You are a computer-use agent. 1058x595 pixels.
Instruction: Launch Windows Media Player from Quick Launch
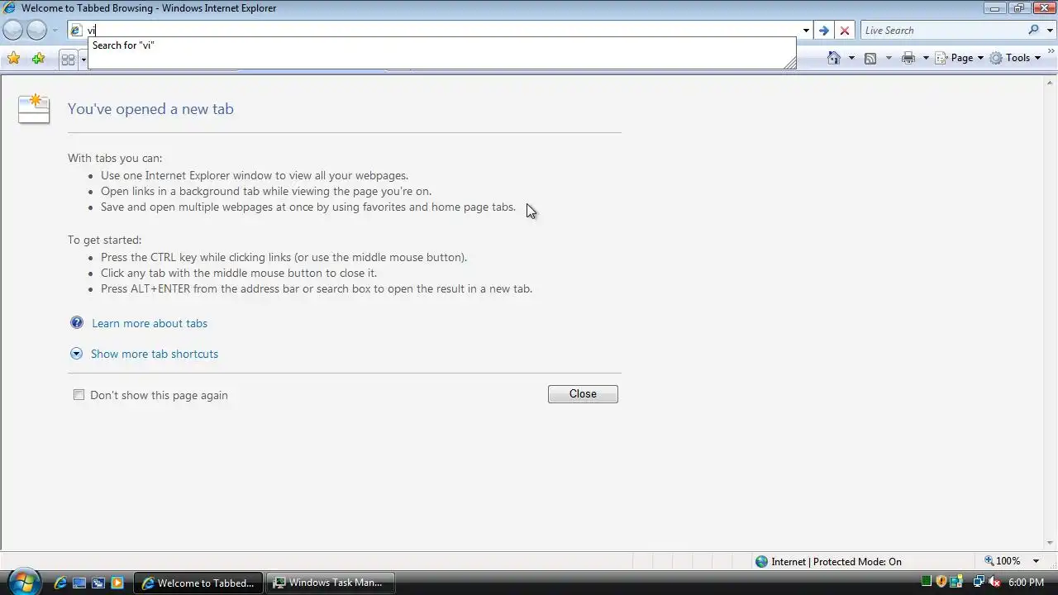[117, 583]
